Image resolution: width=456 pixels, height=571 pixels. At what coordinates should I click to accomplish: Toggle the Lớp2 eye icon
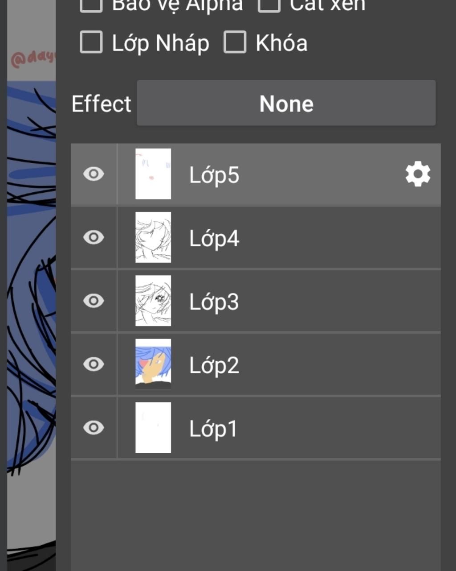click(x=94, y=364)
